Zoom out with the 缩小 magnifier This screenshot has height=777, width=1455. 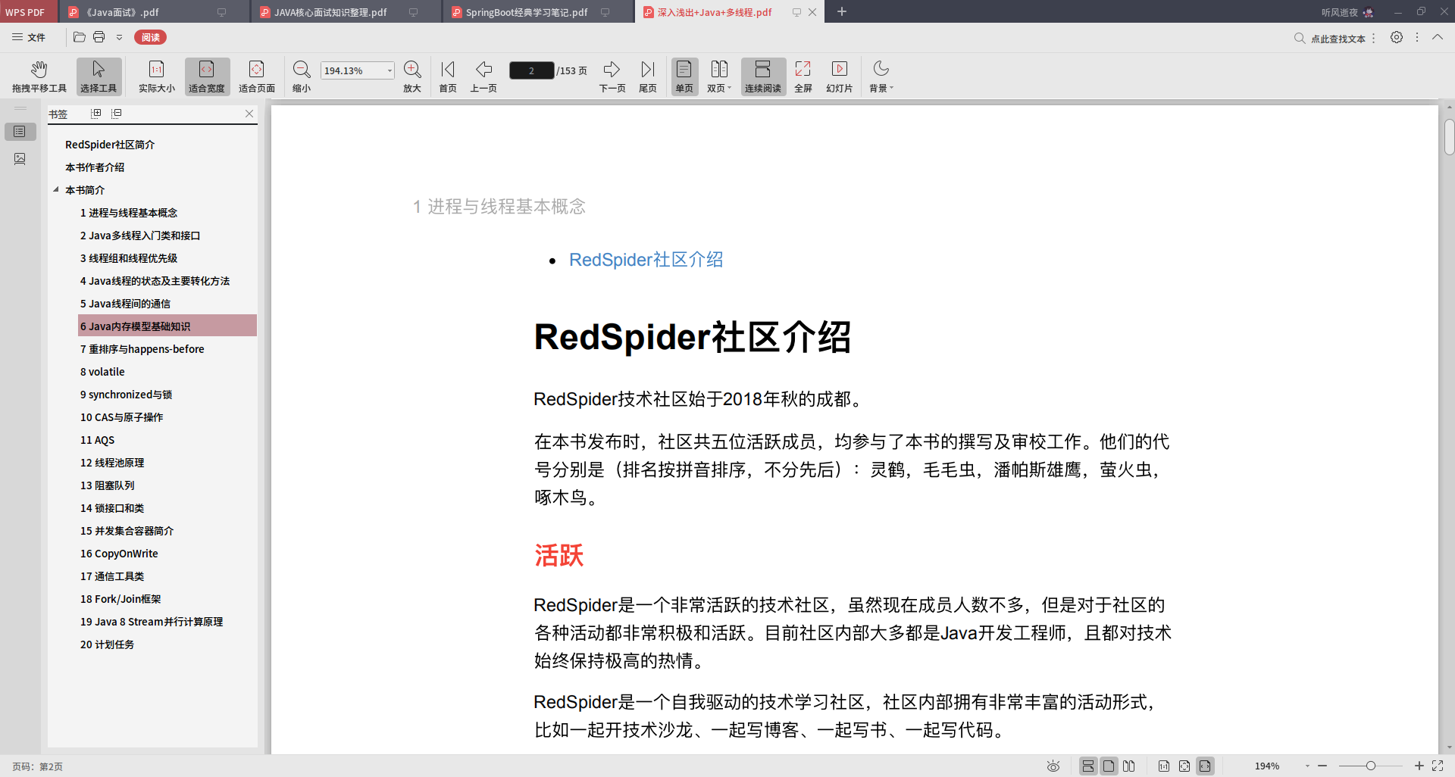tap(302, 76)
